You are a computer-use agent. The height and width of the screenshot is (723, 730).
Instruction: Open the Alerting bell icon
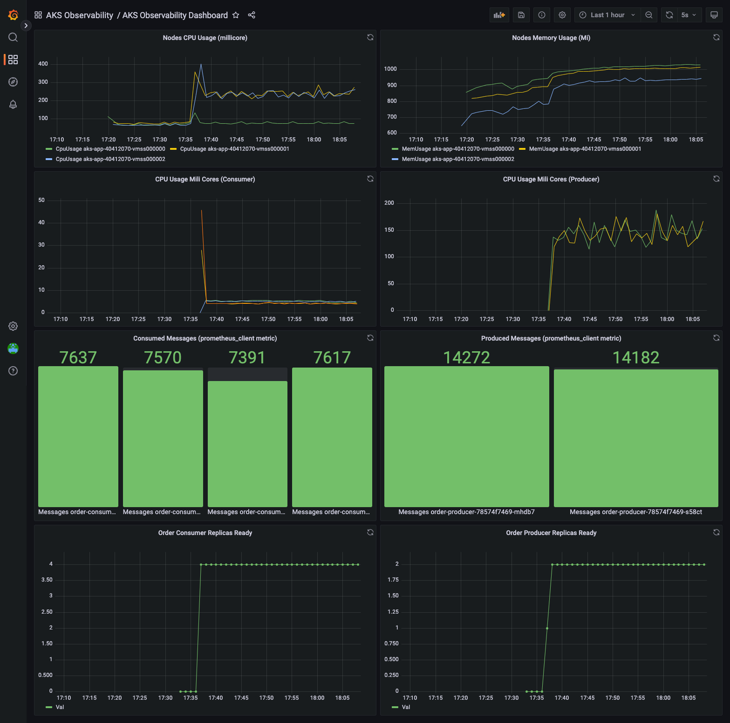[x=13, y=104]
